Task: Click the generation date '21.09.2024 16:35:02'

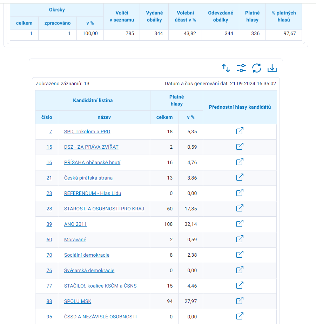Action: pyautogui.click(x=253, y=83)
